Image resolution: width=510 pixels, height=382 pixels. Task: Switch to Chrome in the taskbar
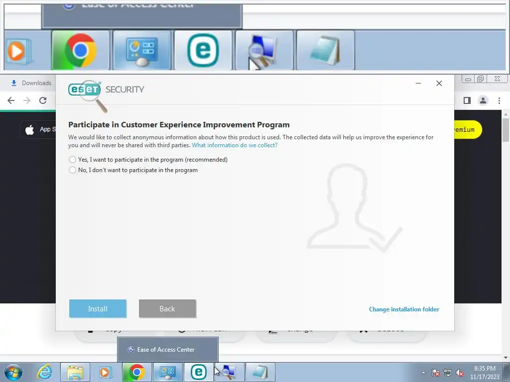point(136,372)
